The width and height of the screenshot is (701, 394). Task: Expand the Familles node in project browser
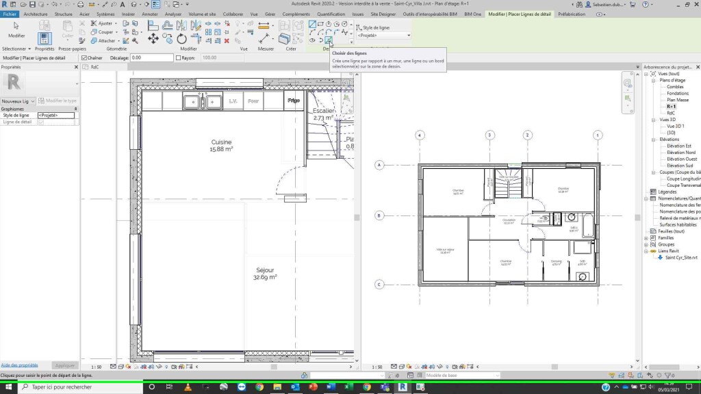[646, 238]
